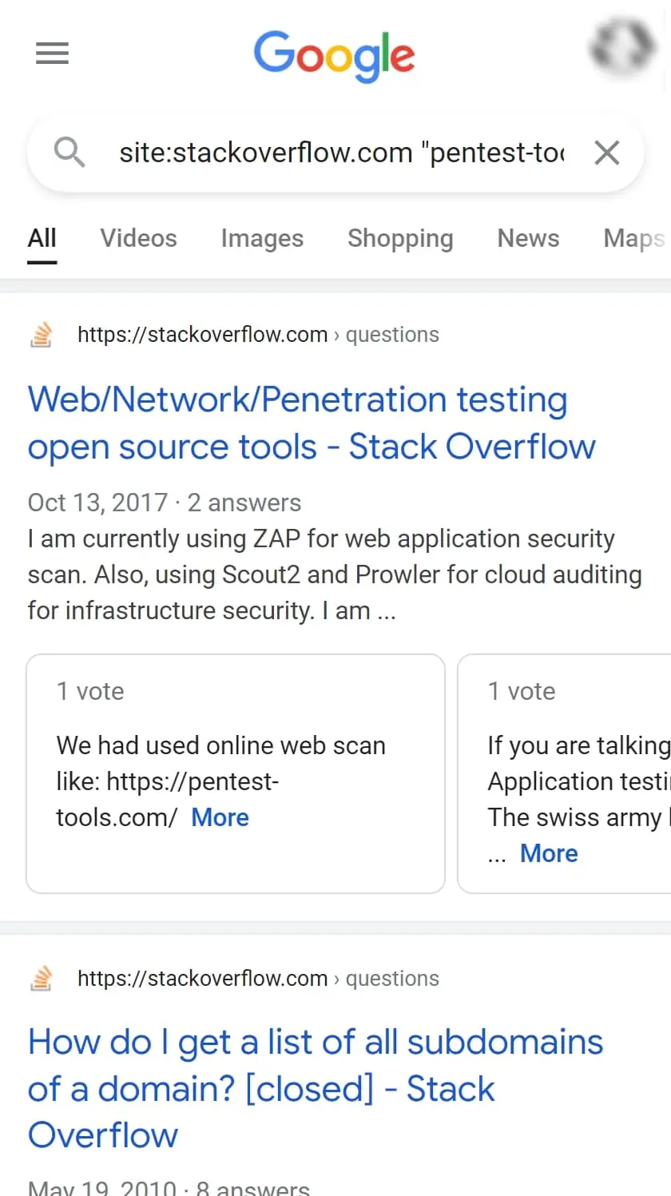Image resolution: width=671 pixels, height=1196 pixels.
Task: Click More on the swiss army answer card
Action: [549, 852]
